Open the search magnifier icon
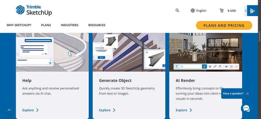 pos(177,11)
